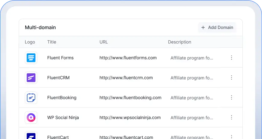This screenshot has width=262, height=139.
Task: Open the three-dot menu for WP Social Ninja
Action: click(232, 117)
